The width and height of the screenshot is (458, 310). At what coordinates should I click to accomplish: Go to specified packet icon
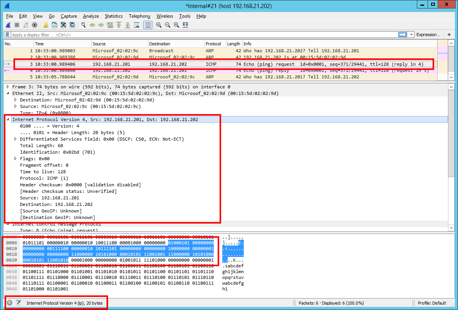pos(110,25)
